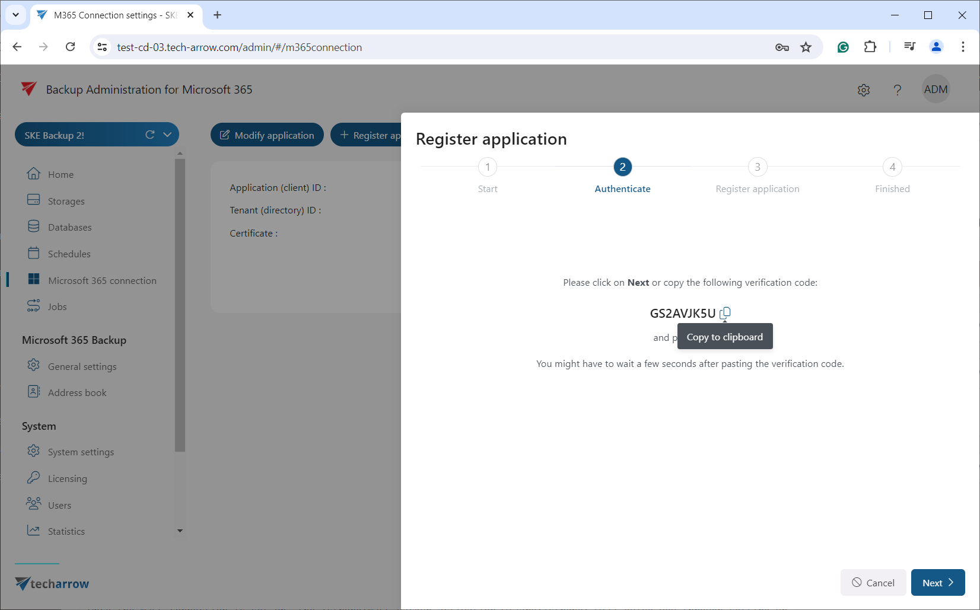Open the Grammarly extension icon
The width and height of the screenshot is (980, 610).
[x=843, y=47]
